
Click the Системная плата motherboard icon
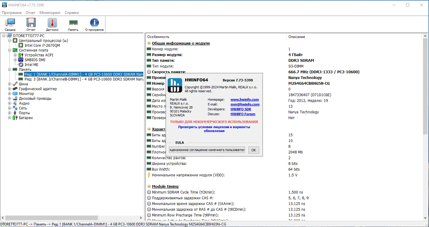[x=15, y=50]
